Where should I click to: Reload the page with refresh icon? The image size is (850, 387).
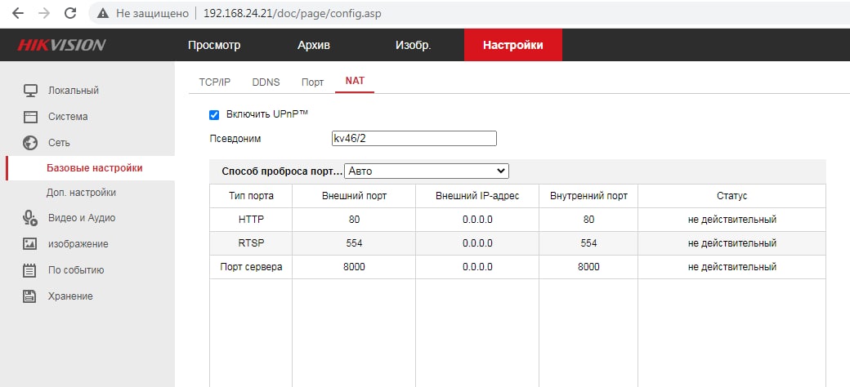tap(70, 14)
